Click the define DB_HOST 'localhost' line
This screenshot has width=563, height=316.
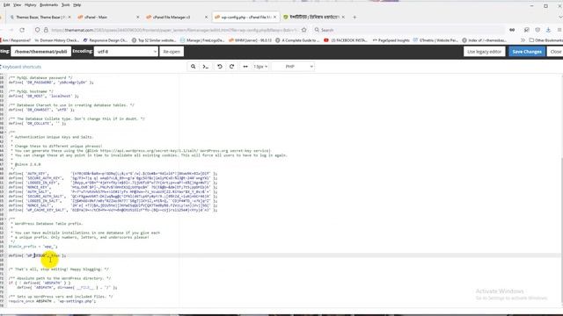pyautogui.click(x=43, y=96)
